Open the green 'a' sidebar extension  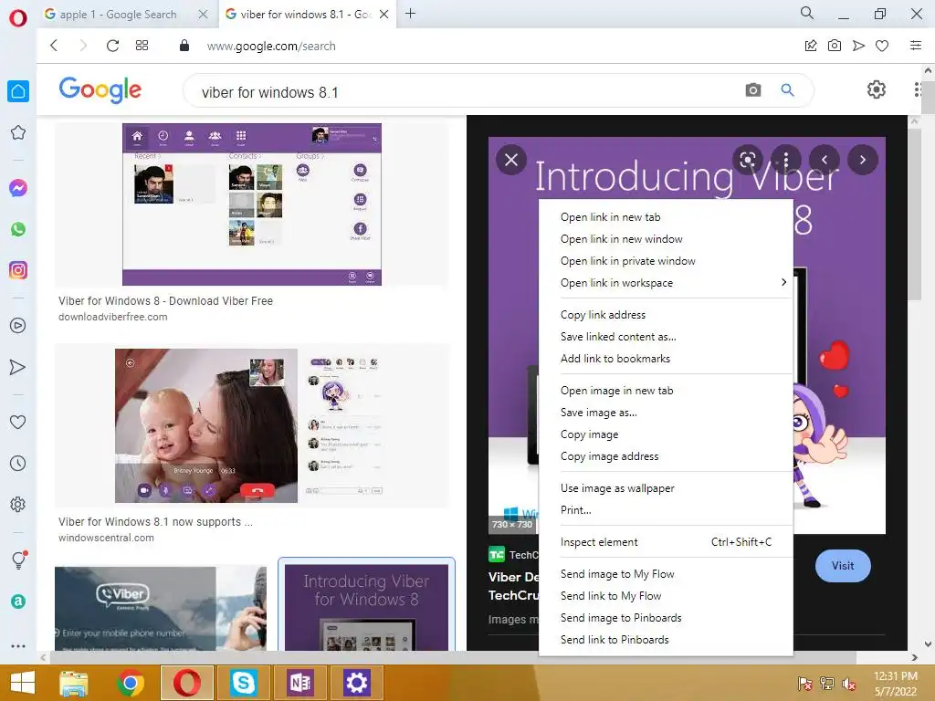pyautogui.click(x=18, y=602)
